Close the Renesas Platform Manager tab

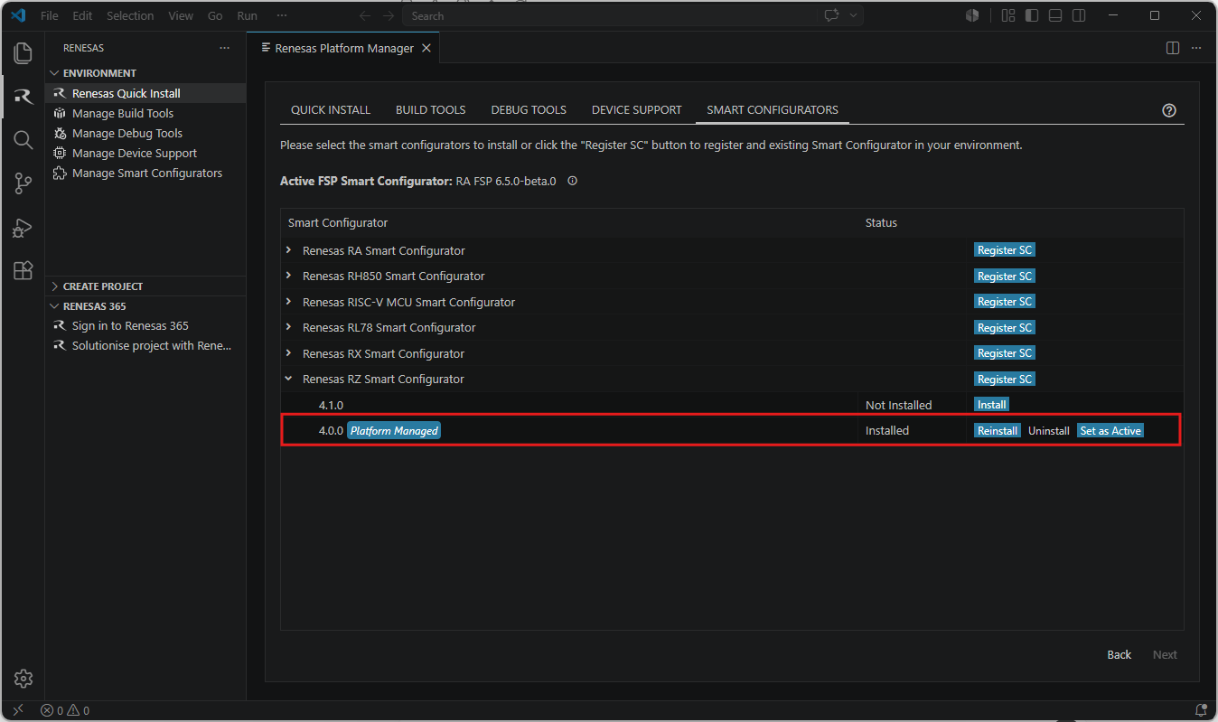[x=426, y=48]
